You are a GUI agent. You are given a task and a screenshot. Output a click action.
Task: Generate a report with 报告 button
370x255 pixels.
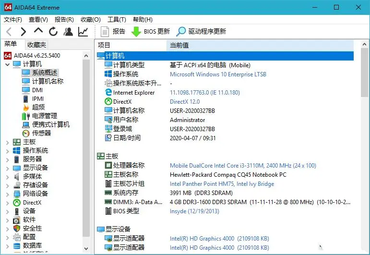(113, 32)
